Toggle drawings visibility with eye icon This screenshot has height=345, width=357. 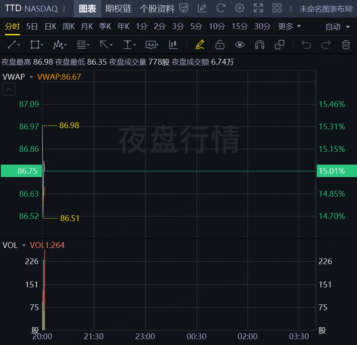coord(240,45)
